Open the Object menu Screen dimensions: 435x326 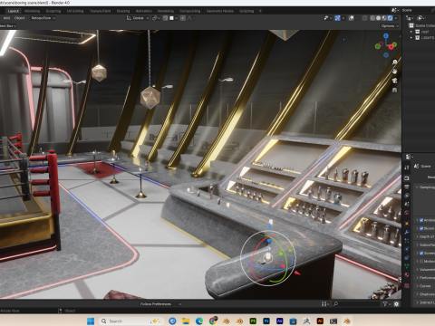pyautogui.click(x=19, y=18)
